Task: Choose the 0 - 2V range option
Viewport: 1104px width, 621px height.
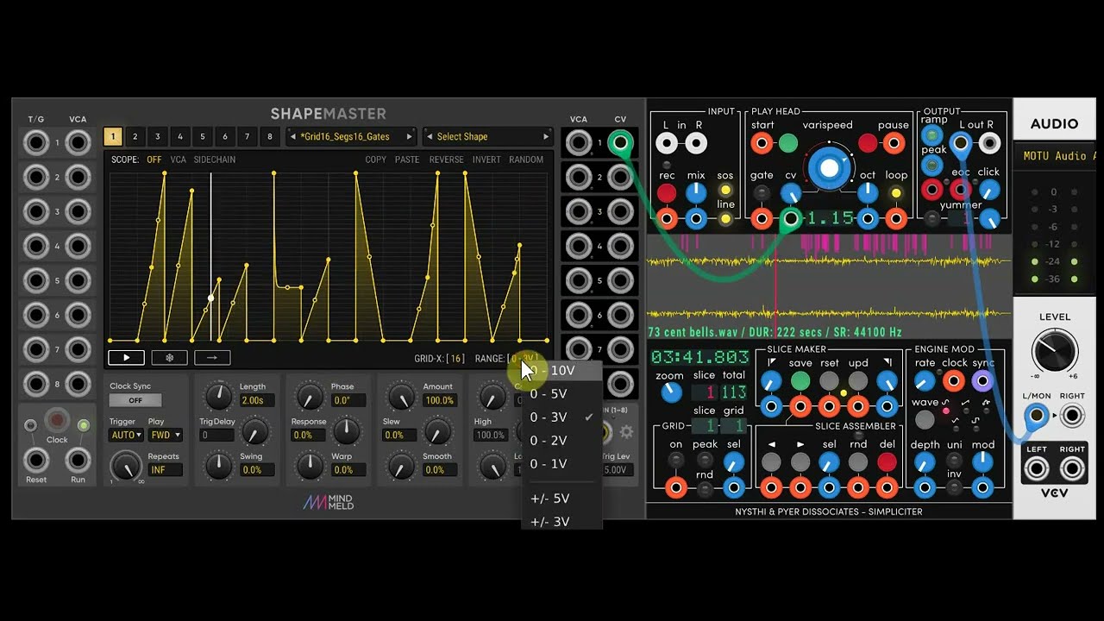Action: pyautogui.click(x=561, y=441)
